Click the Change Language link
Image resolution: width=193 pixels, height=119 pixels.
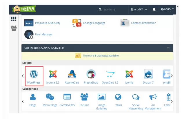point(94,23)
